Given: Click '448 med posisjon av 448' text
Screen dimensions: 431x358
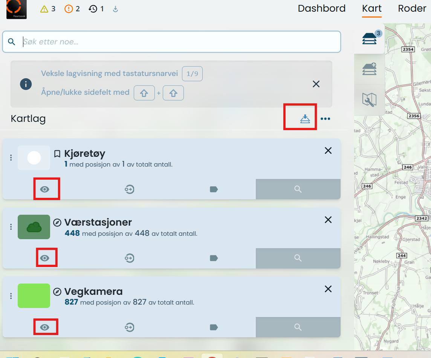Looking at the screenshot, I should click(107, 234).
